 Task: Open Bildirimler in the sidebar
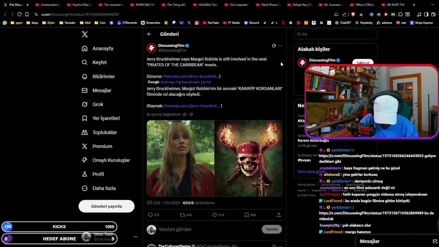tap(103, 77)
